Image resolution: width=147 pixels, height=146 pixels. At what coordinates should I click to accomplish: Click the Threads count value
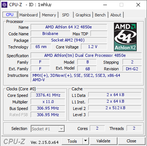click(134, 128)
